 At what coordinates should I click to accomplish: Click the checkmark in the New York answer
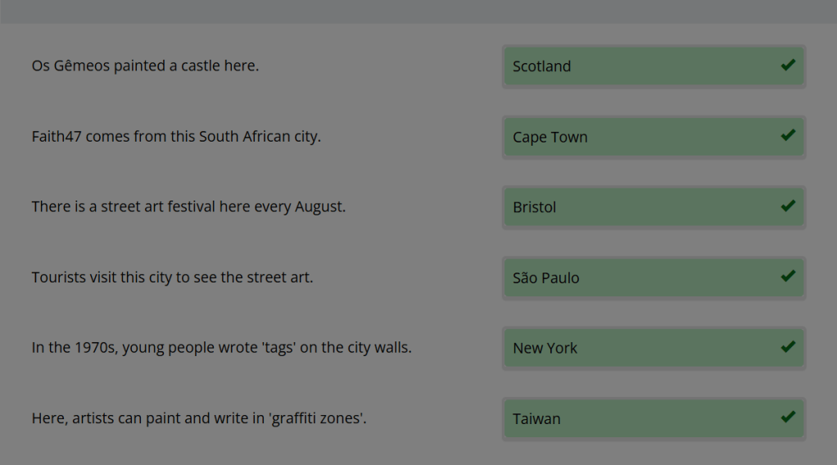click(x=788, y=346)
